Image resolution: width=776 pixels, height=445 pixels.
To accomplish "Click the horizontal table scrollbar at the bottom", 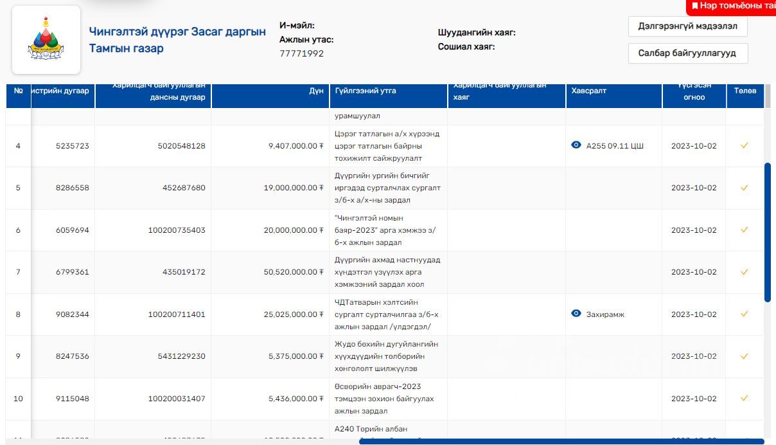I will pos(561,441).
